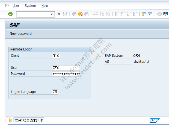Click the Previous Page icon
Viewport: 169px width, 125px height.
(x=123, y=14)
